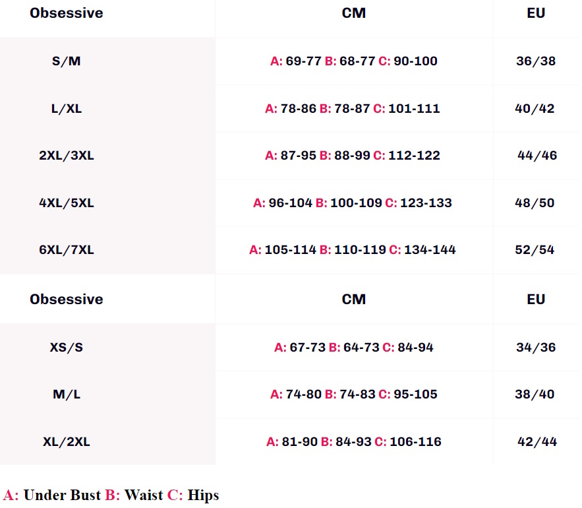Click the under bust range 105-114
This screenshot has height=508, width=582.
(x=290, y=250)
